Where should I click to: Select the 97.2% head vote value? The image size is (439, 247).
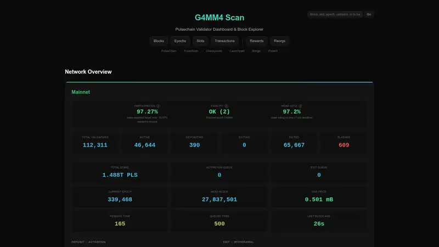tap(292, 112)
